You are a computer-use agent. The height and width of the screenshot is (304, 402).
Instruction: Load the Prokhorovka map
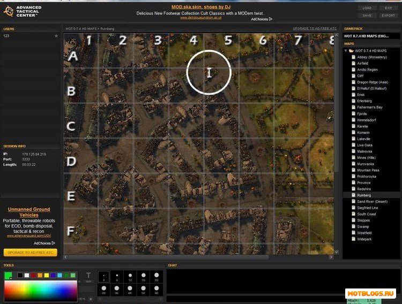tap(367, 177)
